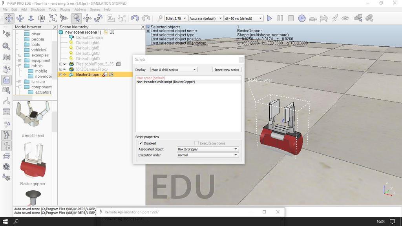The image size is (402, 226).
Task: Open the scene selector
Action: click(369, 18)
